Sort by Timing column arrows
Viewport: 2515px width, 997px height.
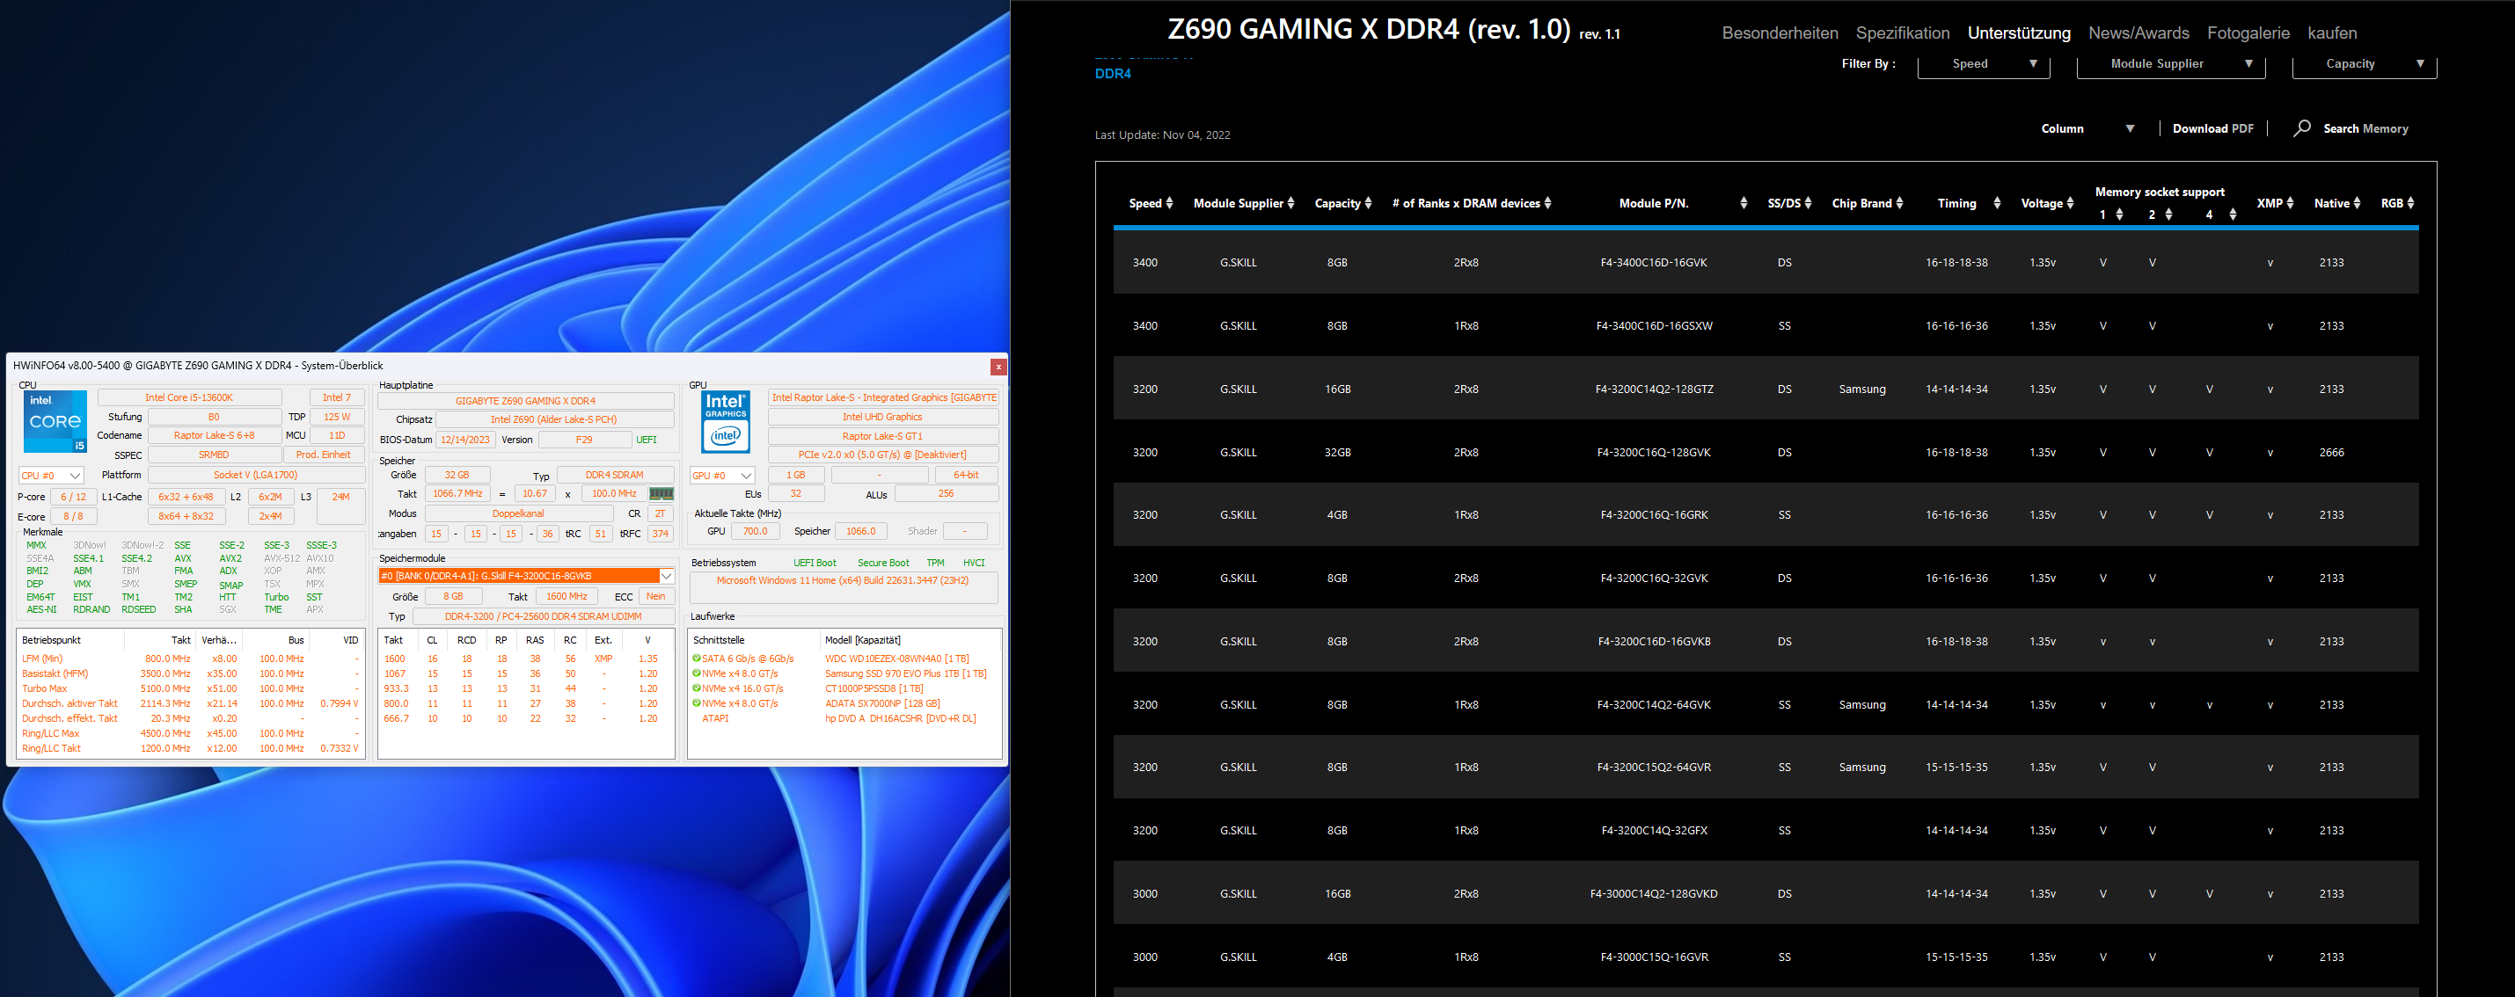[1997, 204]
